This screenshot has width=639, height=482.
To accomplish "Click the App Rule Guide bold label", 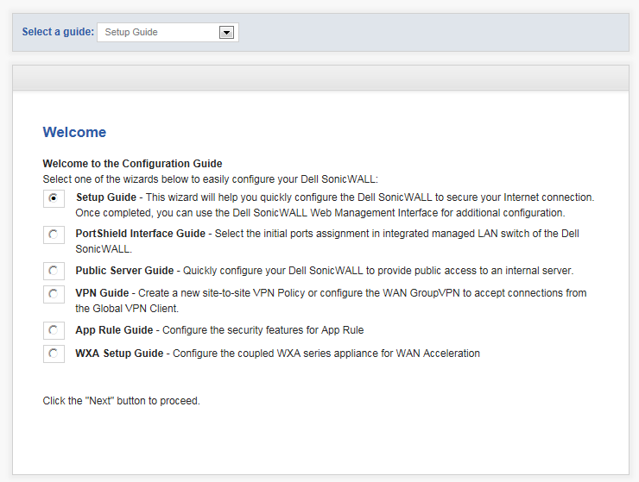I will pyautogui.click(x=114, y=330).
